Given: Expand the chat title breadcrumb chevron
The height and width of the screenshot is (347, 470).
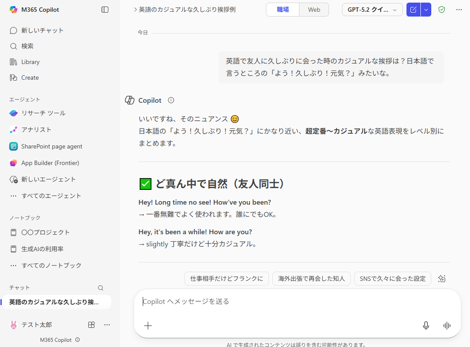Looking at the screenshot, I should (135, 10).
